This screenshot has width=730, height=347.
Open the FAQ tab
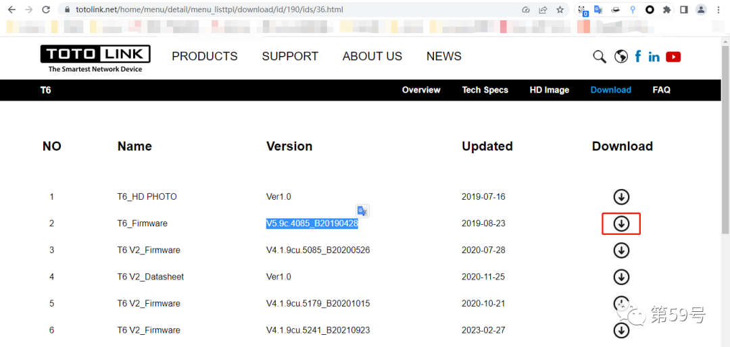pyautogui.click(x=661, y=90)
